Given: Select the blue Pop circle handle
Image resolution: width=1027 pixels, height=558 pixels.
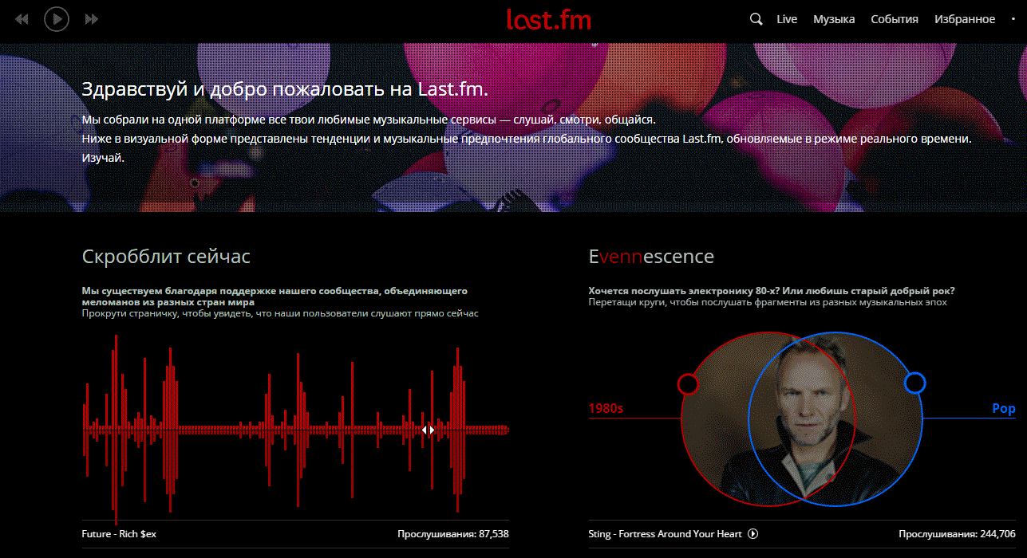Looking at the screenshot, I should (914, 383).
